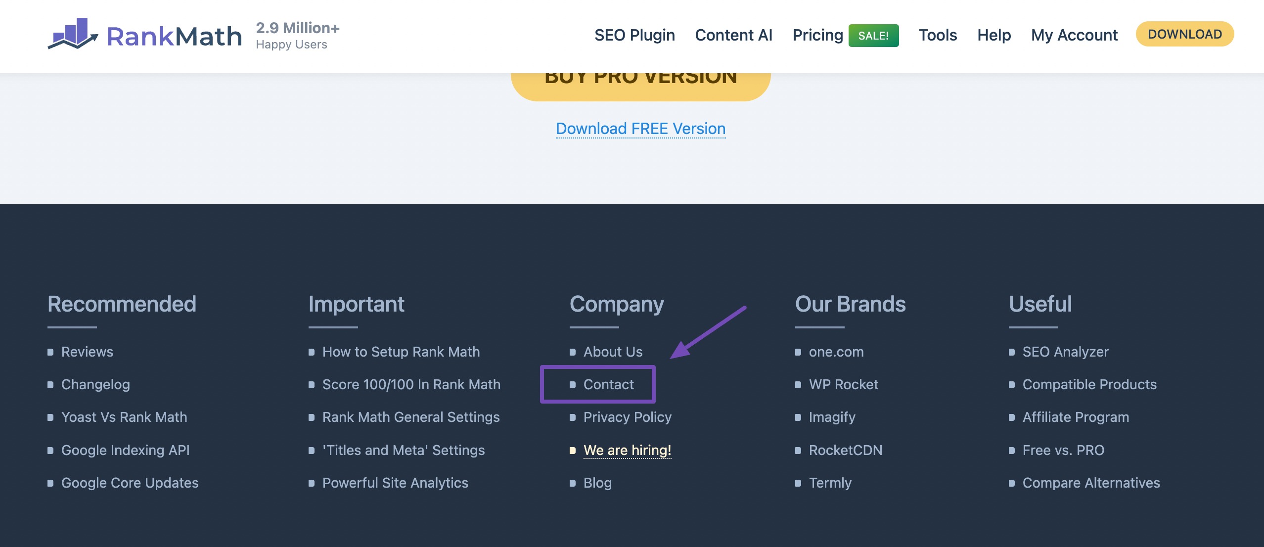Screen dimensions: 1264x547
Task: Open the Contact link
Action: (x=608, y=385)
